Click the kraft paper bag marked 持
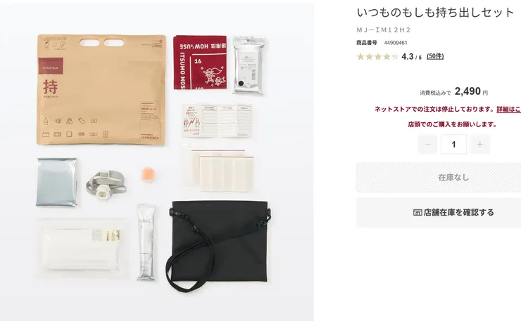521x321 pixels. (x=101, y=90)
